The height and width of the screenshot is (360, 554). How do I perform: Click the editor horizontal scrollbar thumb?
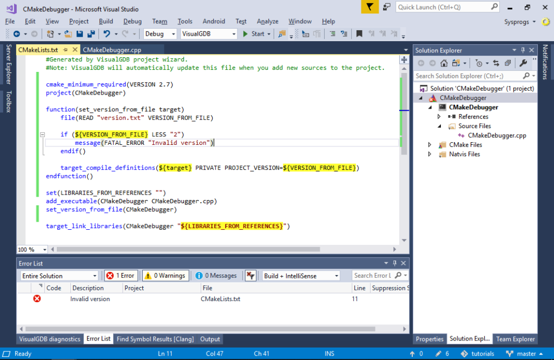click(x=188, y=249)
